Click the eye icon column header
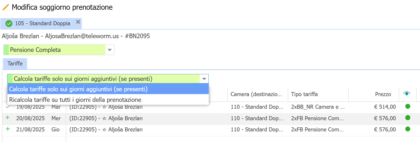The height and width of the screenshot is (142, 420). point(407,94)
